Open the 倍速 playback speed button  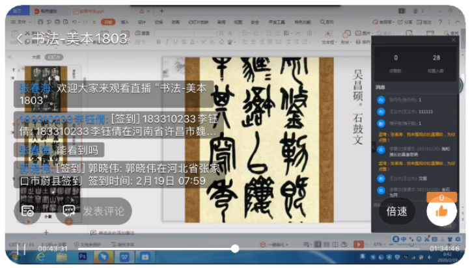(x=396, y=211)
